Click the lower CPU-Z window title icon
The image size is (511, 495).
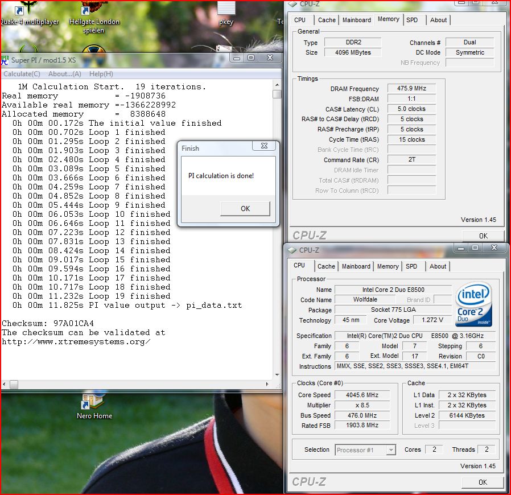point(292,250)
